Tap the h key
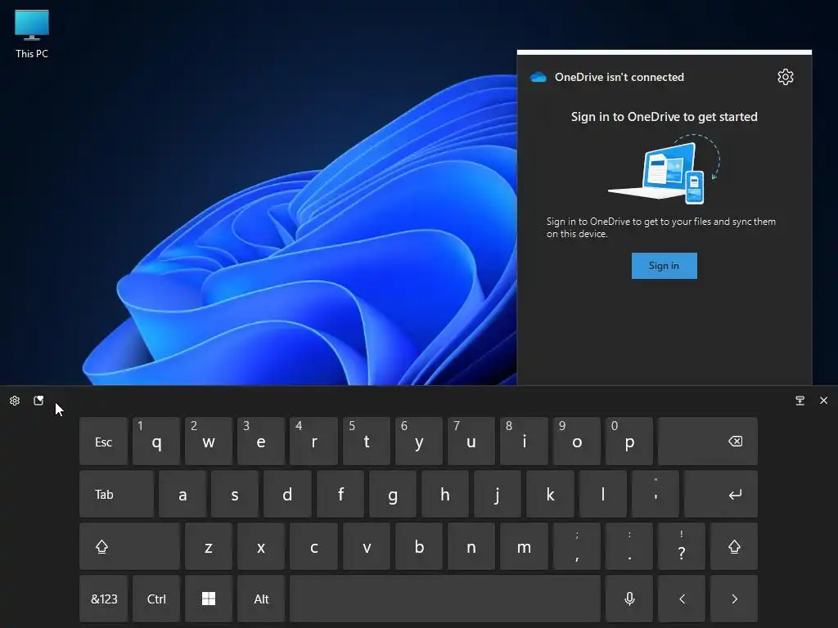 point(444,494)
